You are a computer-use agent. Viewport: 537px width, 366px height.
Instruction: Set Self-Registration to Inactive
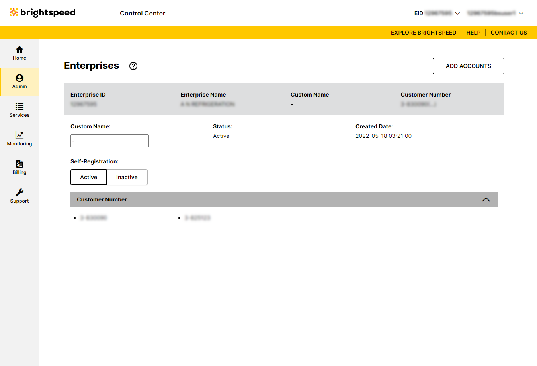point(127,177)
